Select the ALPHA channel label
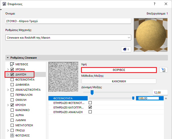 pyautogui.click(x=20, y=115)
